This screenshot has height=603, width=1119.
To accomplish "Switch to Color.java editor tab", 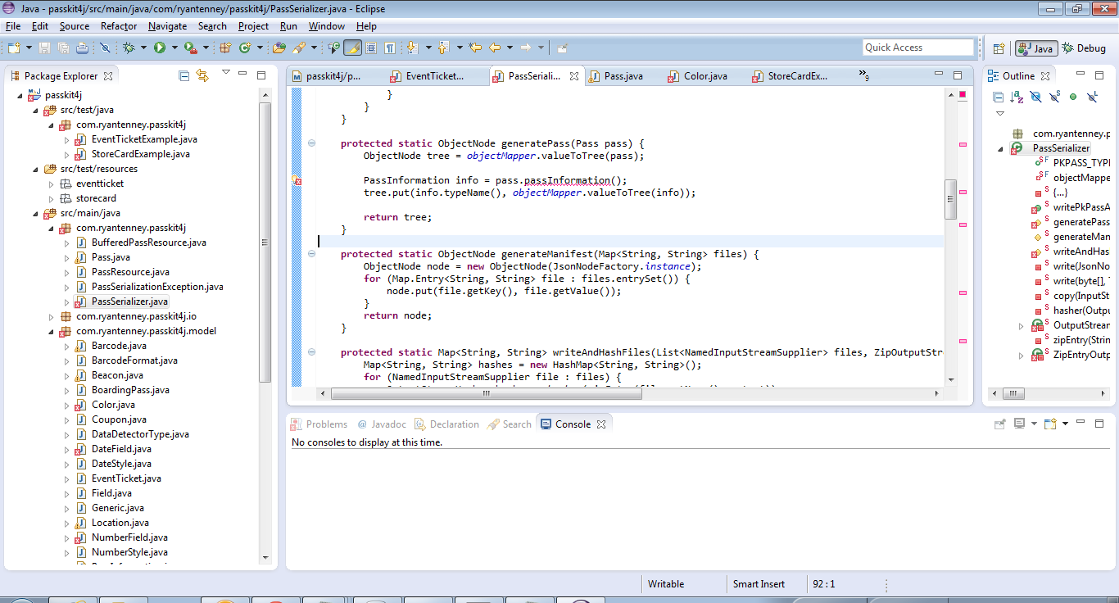I will [x=705, y=76].
